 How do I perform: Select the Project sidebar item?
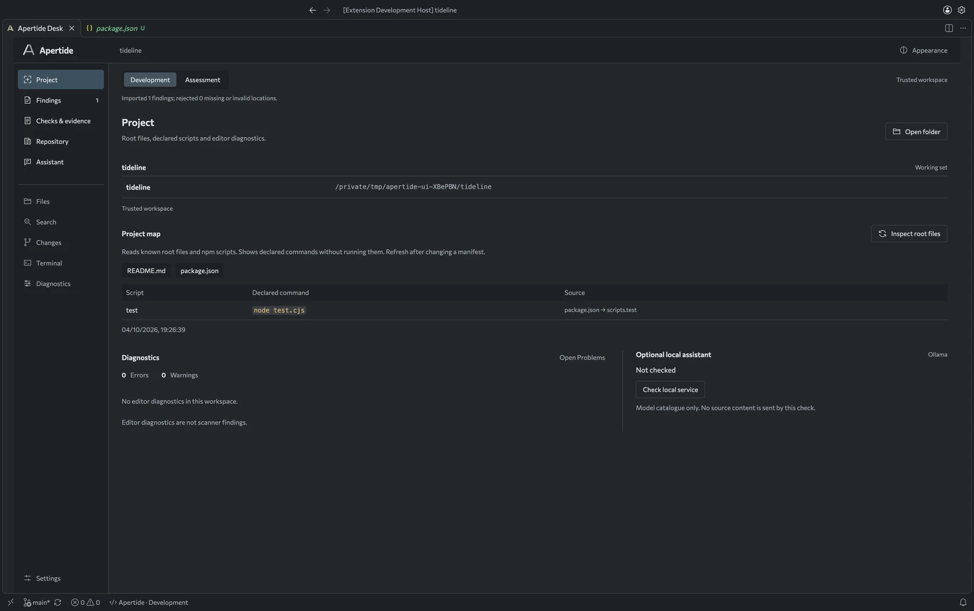coord(61,79)
